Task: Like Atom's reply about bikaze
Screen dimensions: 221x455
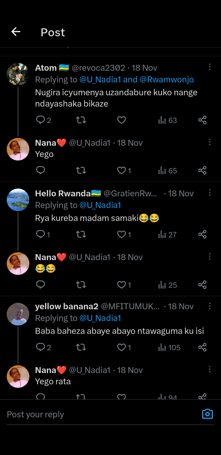Action: 121,120
